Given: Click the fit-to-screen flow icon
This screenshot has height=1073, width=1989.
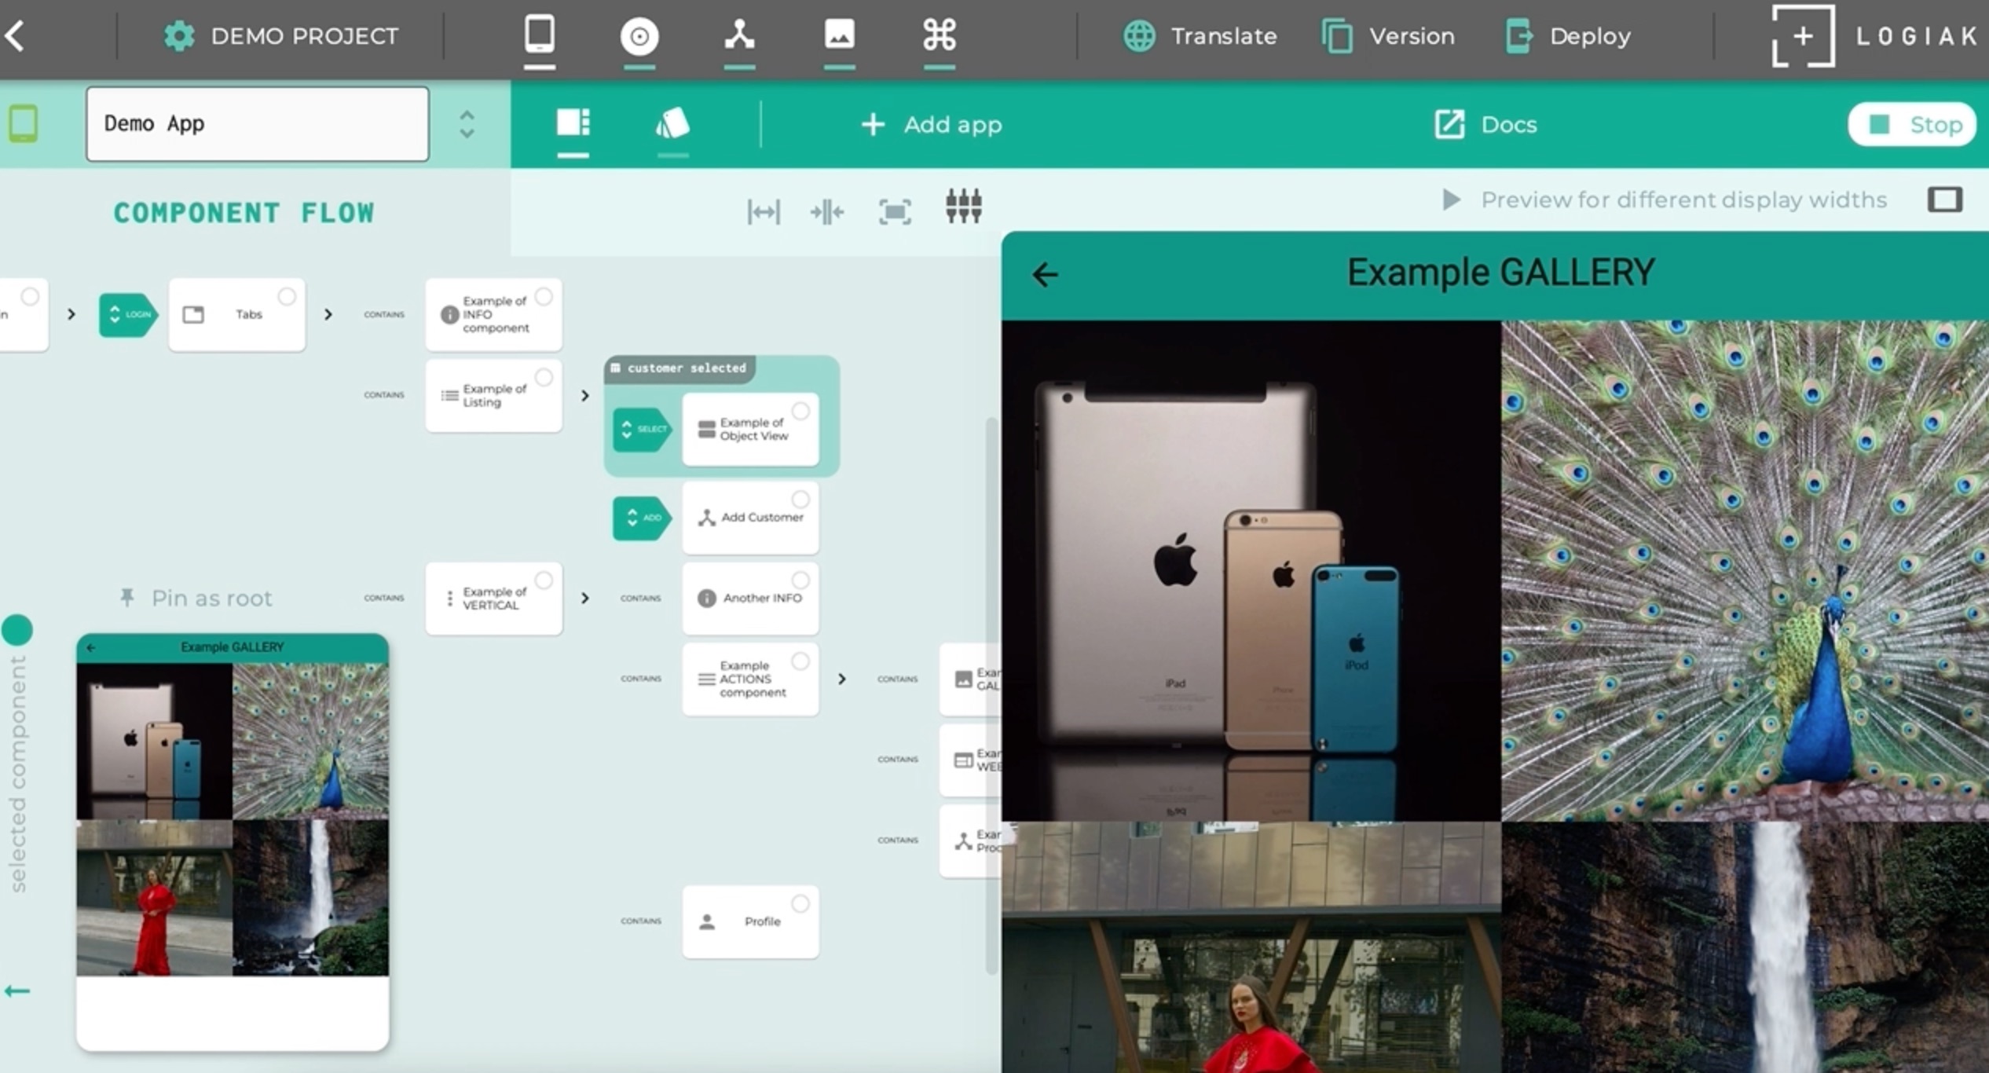Looking at the screenshot, I should [x=895, y=211].
